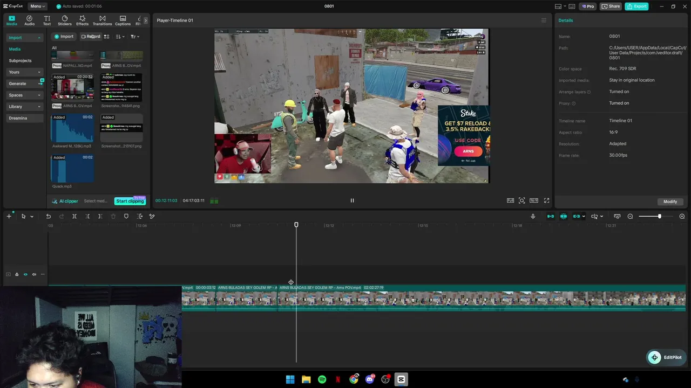Open the Audio tab
The image size is (691, 388).
(29, 20)
